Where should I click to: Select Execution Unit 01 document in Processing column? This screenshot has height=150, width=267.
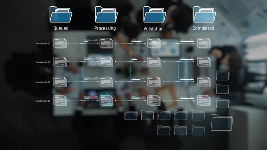(x=106, y=43)
